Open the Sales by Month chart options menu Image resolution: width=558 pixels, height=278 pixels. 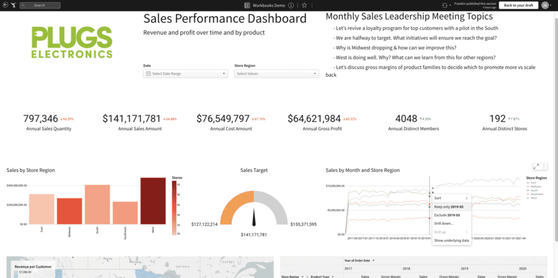[544, 167]
